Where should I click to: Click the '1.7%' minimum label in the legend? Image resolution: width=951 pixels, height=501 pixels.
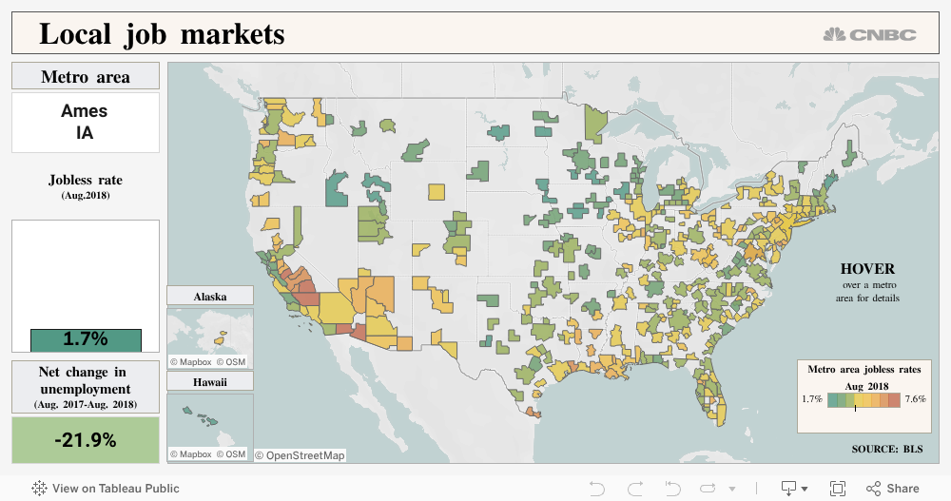[x=812, y=398]
